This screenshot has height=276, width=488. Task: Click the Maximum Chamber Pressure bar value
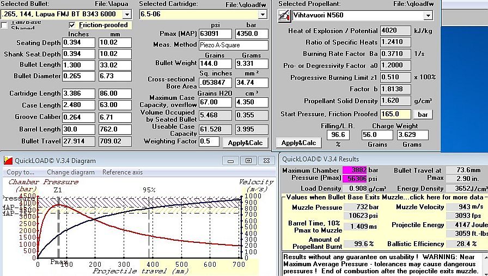(x=355, y=170)
